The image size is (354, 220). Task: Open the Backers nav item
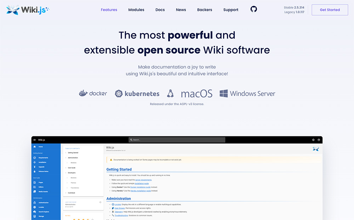tap(205, 10)
